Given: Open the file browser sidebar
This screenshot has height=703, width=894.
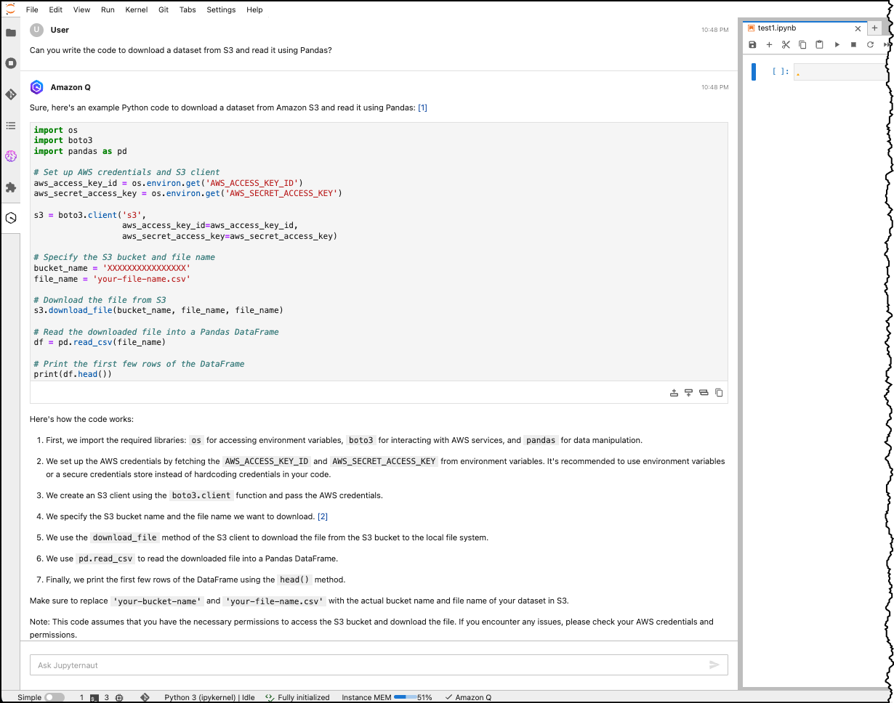Looking at the screenshot, I should pos(11,33).
